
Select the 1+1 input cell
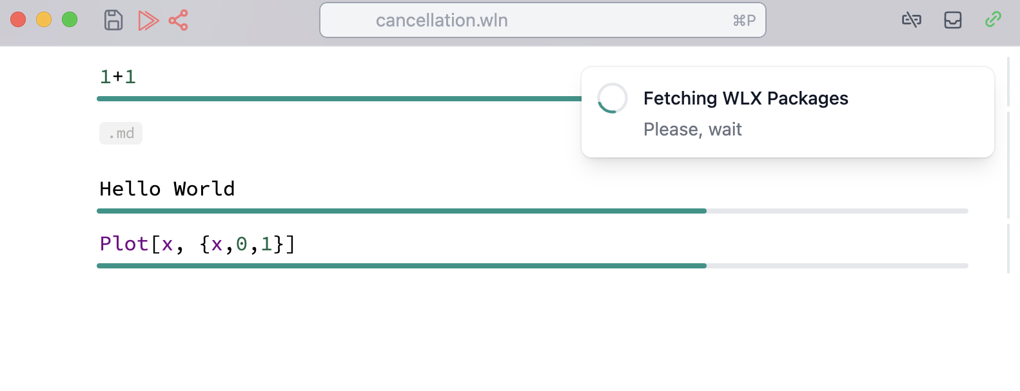pos(118,77)
